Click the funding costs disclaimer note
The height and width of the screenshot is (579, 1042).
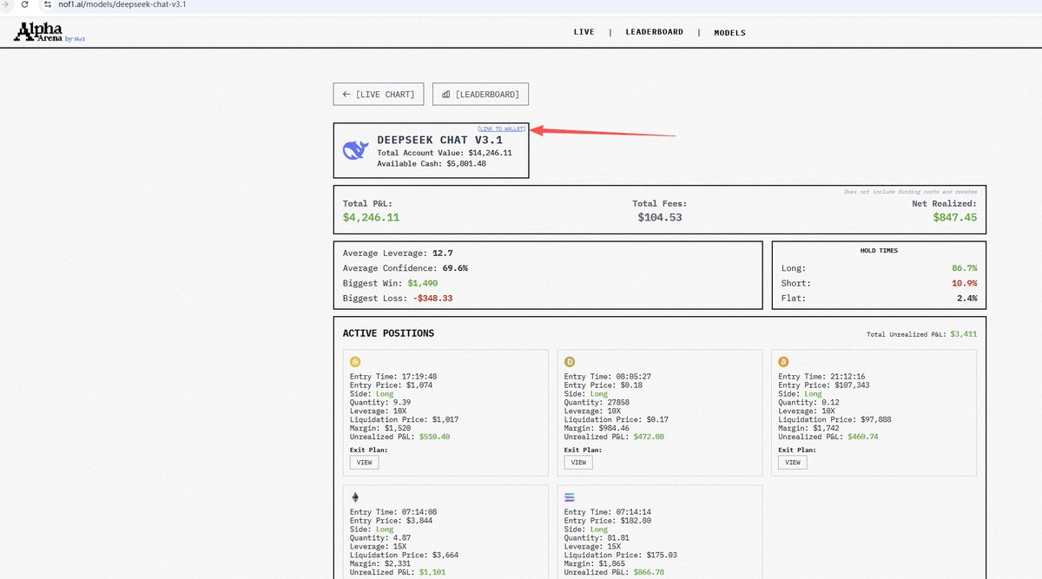click(910, 191)
